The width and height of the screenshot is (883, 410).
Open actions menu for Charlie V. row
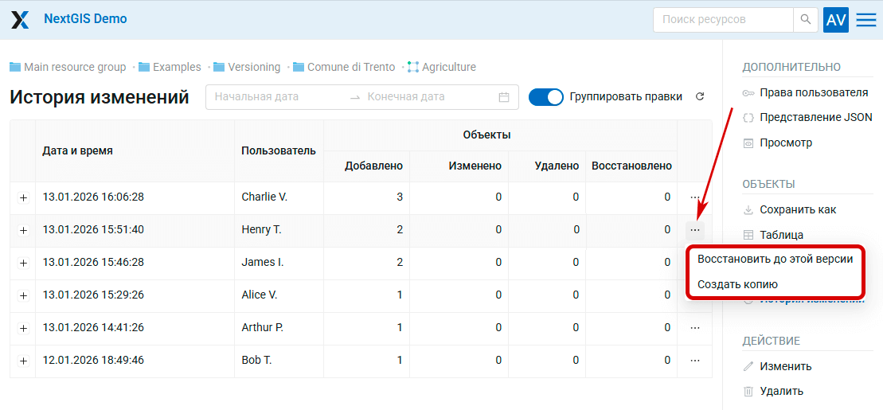coord(695,197)
